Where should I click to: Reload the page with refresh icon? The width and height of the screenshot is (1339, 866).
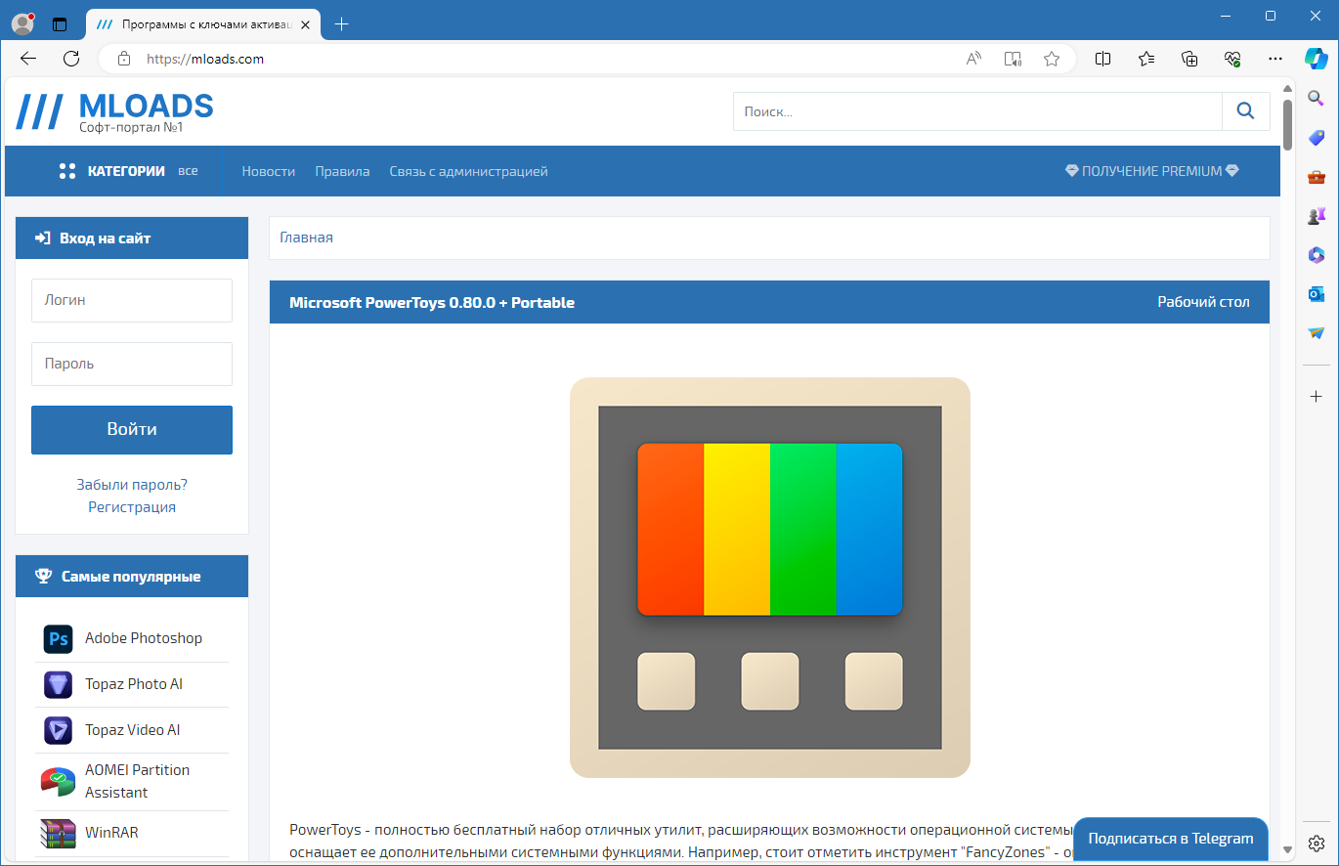71,59
